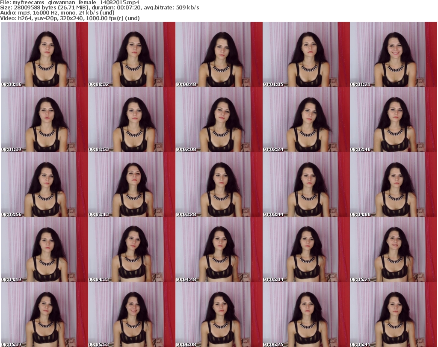The height and width of the screenshot is (347, 438).
Task: Pick the preview marked 00:05:21
Action: 394,250
